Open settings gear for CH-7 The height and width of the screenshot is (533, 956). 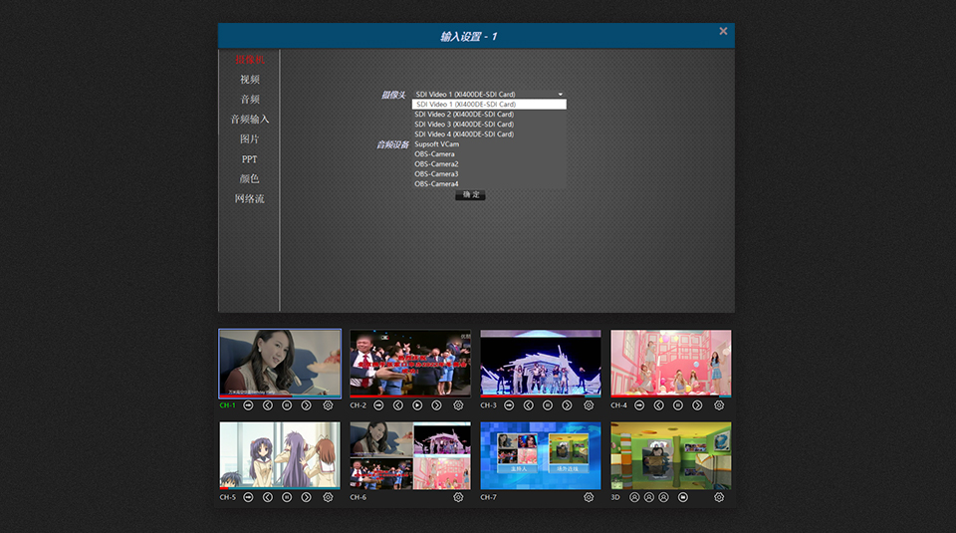(x=589, y=497)
